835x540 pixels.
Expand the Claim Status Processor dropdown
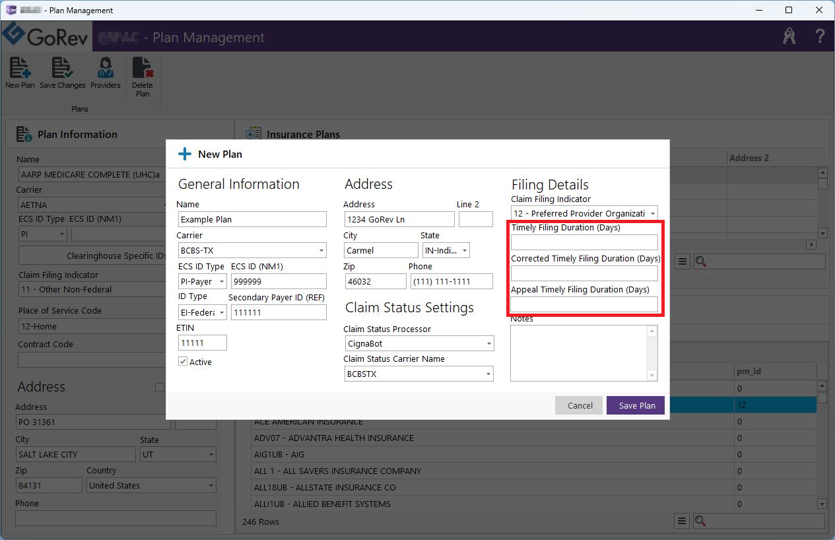[x=418, y=344]
